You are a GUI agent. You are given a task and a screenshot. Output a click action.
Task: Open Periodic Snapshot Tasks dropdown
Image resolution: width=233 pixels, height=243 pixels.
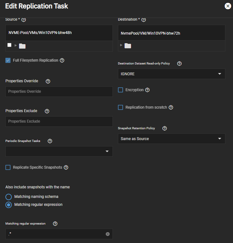click(x=59, y=152)
